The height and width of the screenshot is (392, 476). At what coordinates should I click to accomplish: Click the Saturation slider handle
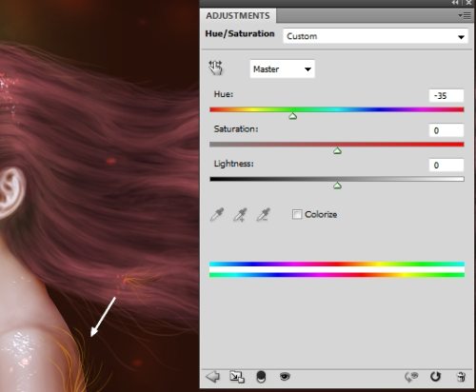[337, 150]
